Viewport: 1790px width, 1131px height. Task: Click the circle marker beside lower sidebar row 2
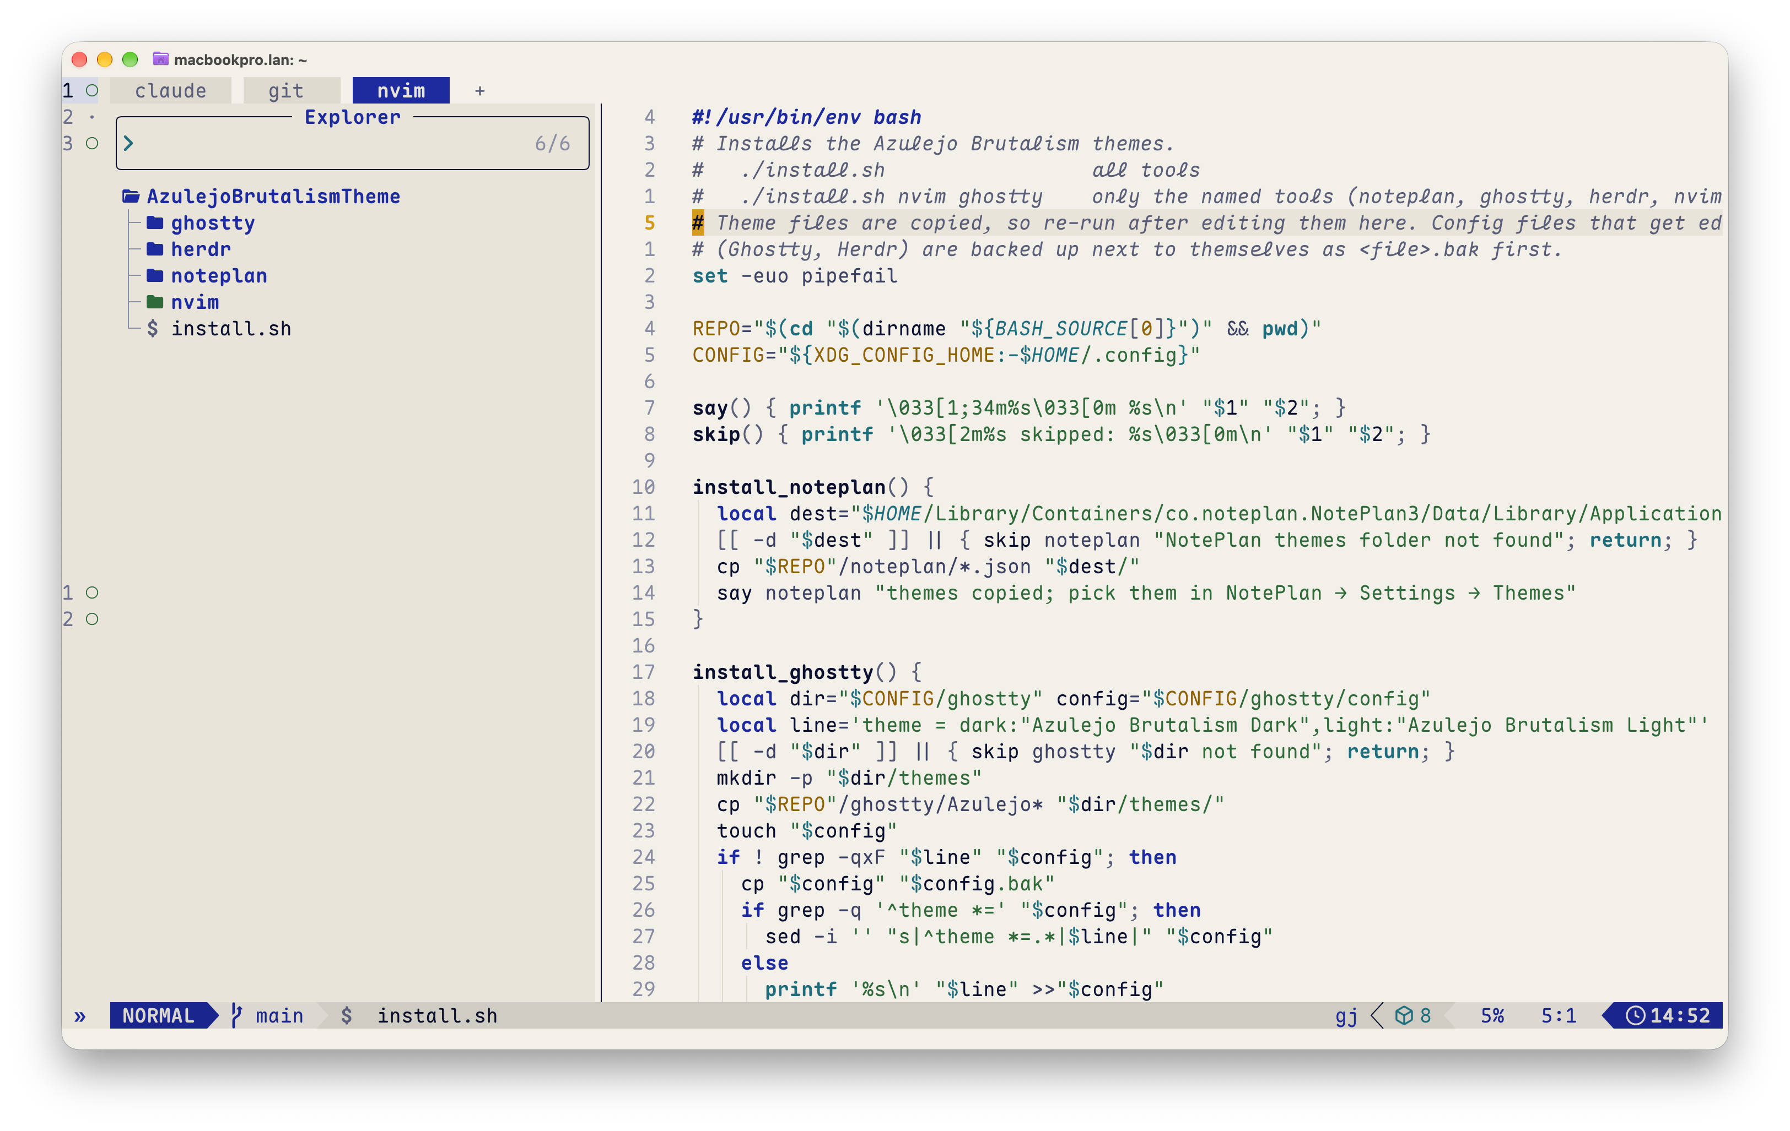click(x=91, y=619)
